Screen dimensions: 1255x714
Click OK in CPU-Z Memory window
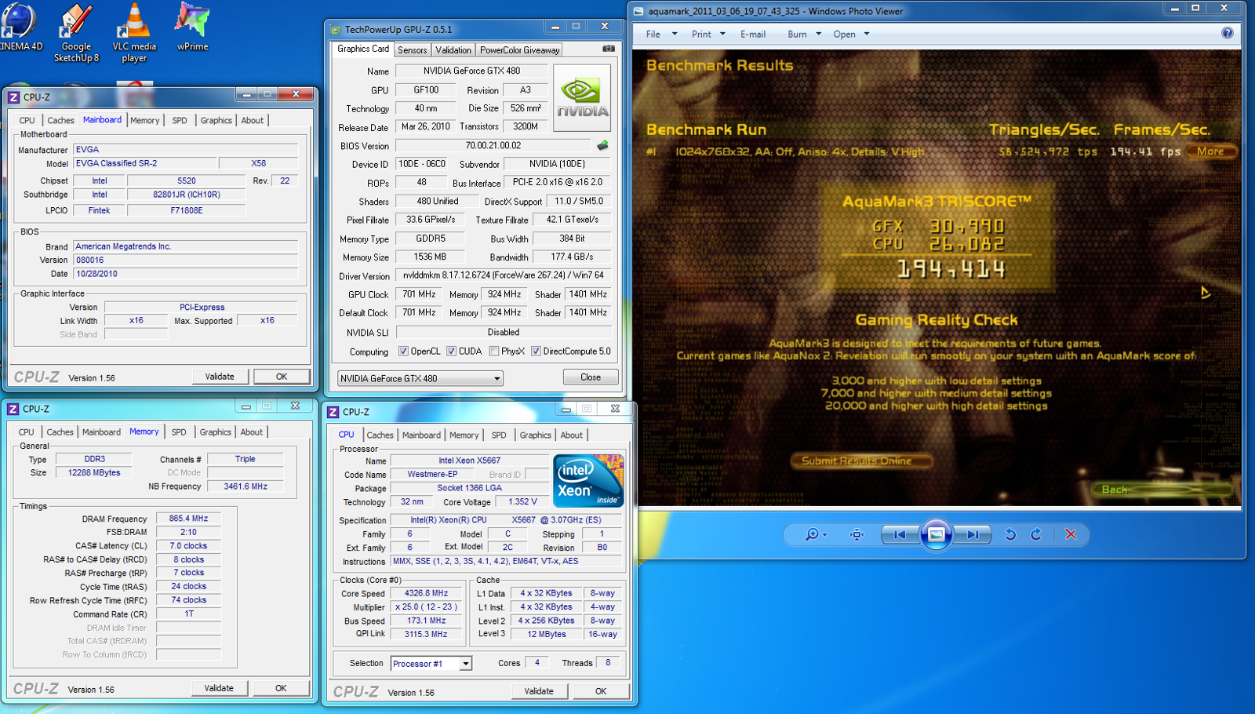point(281,688)
